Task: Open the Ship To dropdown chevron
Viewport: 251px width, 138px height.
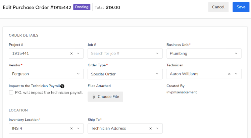Action: [x=157, y=128]
